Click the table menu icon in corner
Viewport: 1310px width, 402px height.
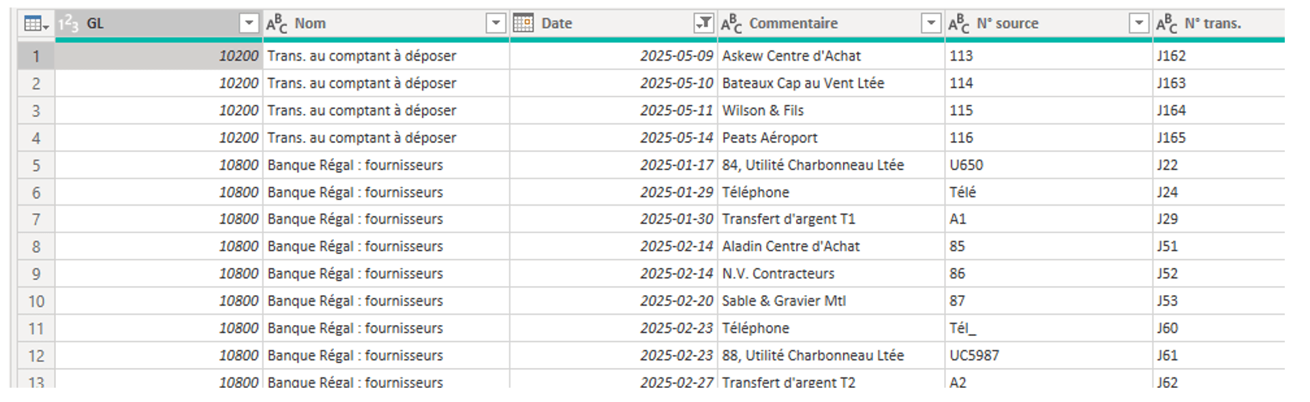coord(35,25)
